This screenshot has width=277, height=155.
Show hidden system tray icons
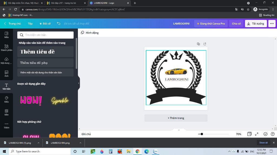click(x=229, y=151)
